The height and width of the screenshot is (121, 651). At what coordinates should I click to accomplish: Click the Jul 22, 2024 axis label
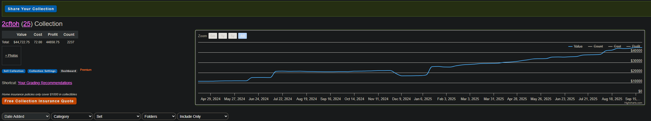pyautogui.click(x=282, y=99)
